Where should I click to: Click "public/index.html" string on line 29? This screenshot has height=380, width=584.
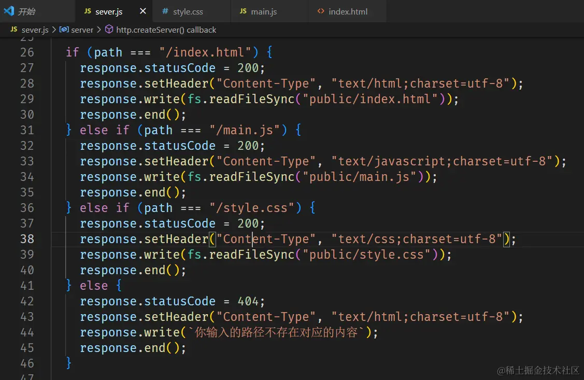click(370, 99)
